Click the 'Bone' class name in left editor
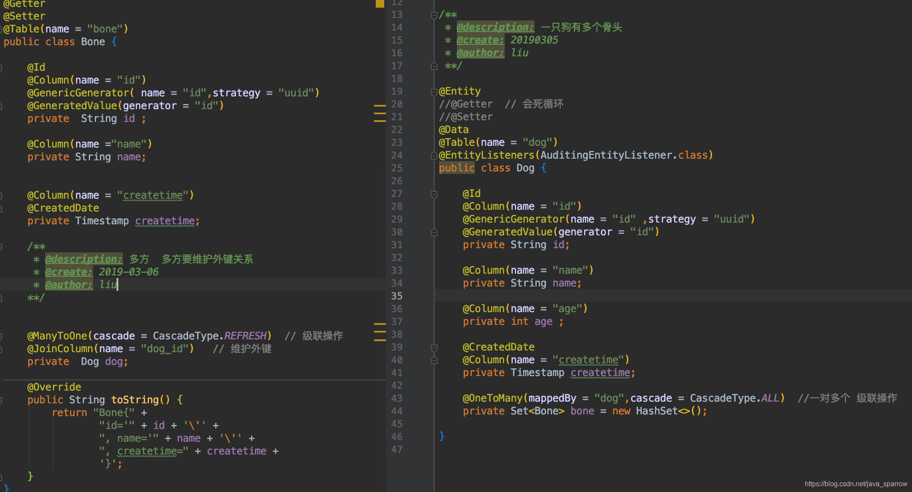912x492 pixels. (x=93, y=42)
